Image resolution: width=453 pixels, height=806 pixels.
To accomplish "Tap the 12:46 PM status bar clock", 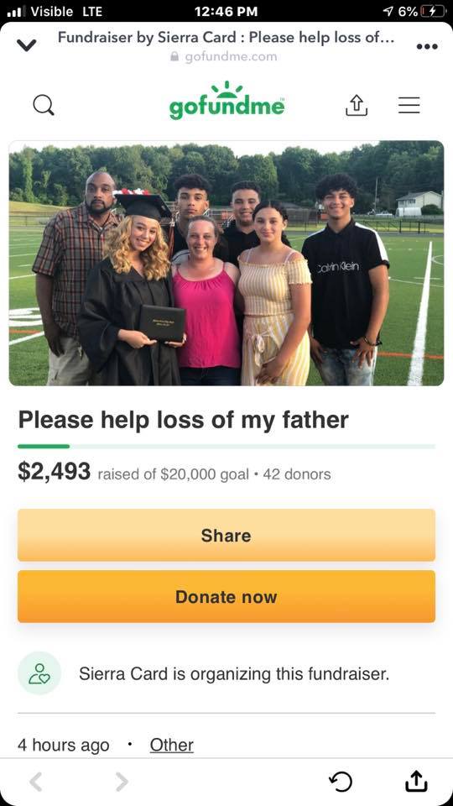I will coord(226,11).
